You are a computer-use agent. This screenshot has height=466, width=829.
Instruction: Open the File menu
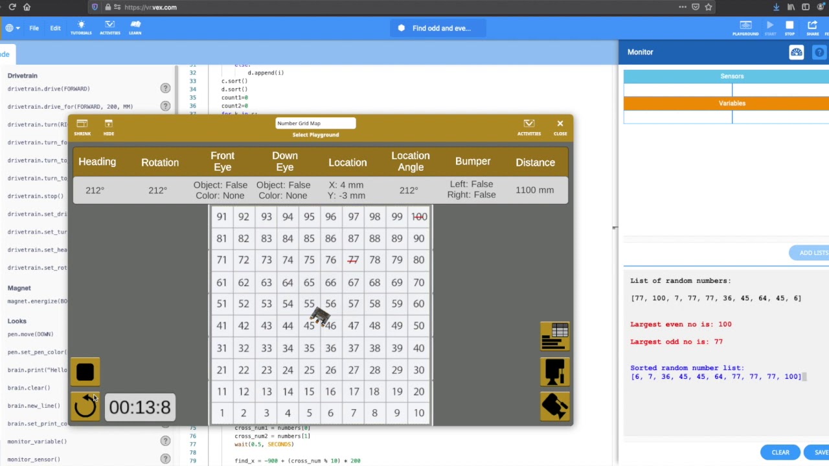point(34,28)
